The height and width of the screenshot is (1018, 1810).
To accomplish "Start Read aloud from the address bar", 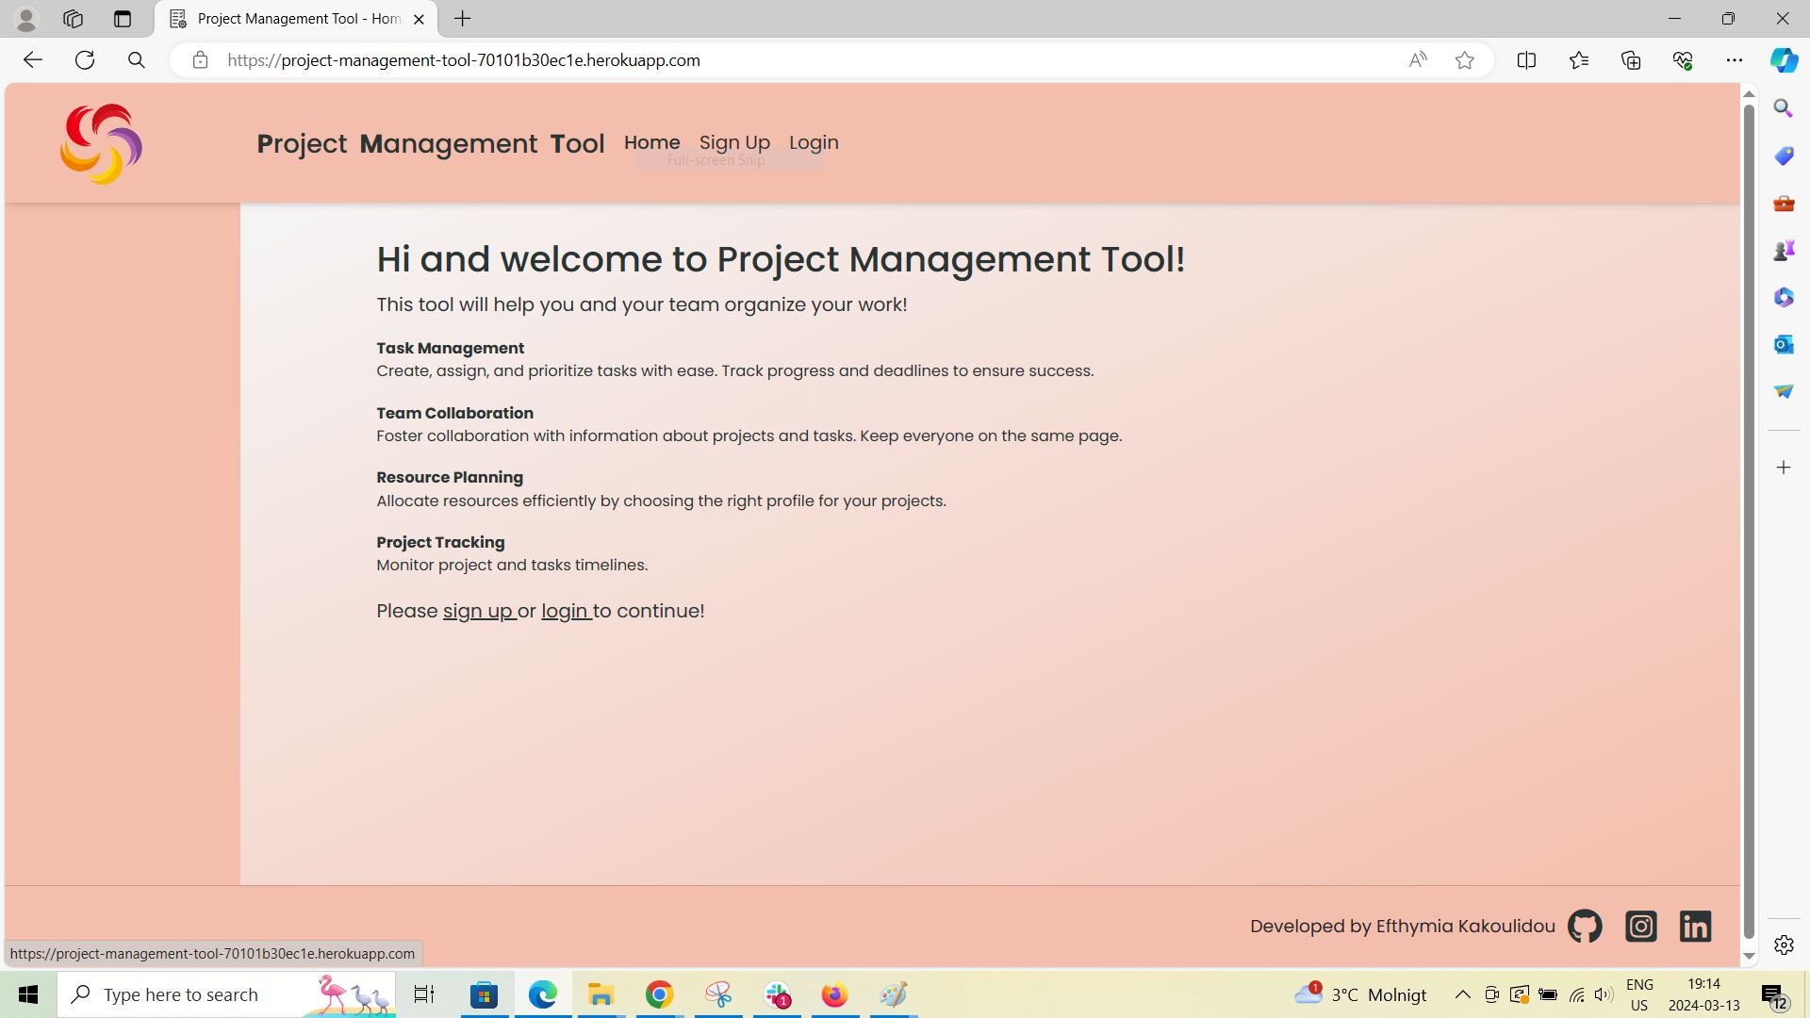I will tap(1417, 59).
